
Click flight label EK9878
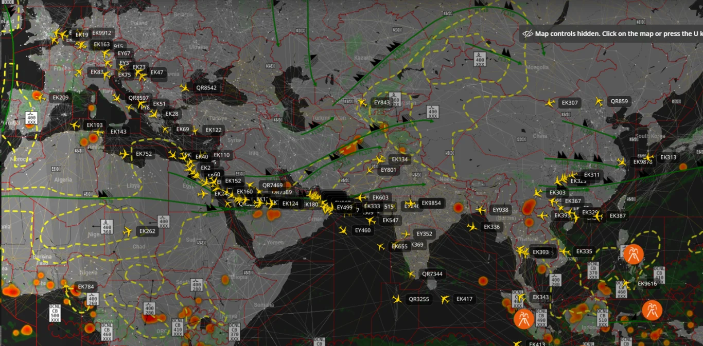point(643,162)
